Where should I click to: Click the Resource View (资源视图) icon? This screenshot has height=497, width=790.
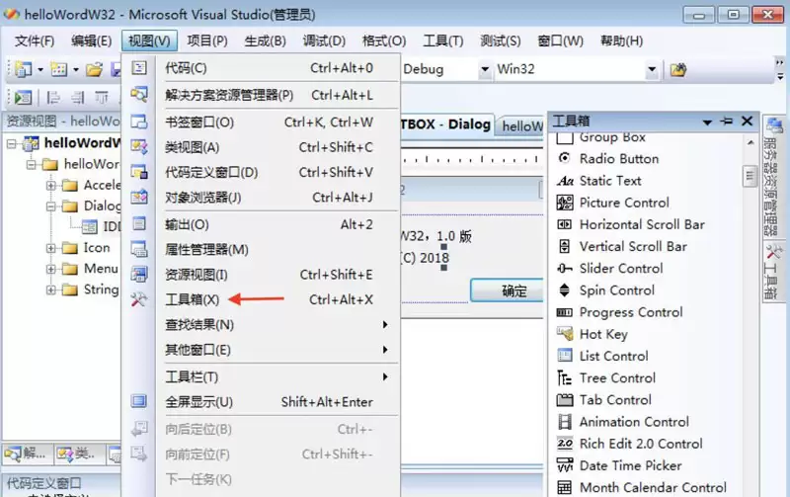pos(139,275)
